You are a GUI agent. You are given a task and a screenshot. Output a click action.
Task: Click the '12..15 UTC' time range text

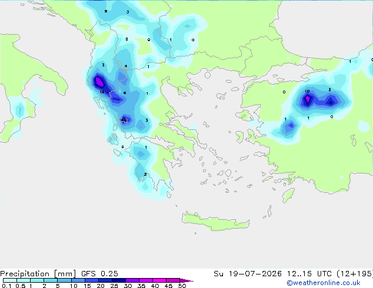click(309, 274)
